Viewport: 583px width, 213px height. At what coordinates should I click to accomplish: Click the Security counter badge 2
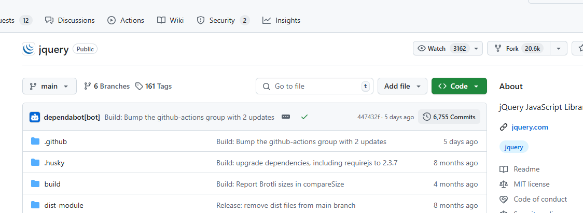(x=244, y=20)
